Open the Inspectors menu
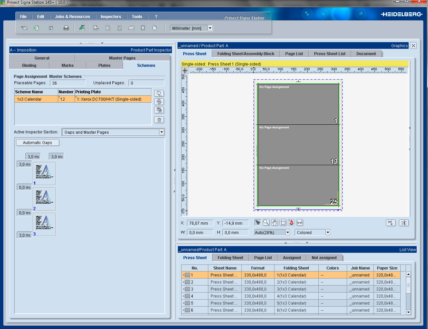This screenshot has height=329, width=428. click(x=111, y=17)
